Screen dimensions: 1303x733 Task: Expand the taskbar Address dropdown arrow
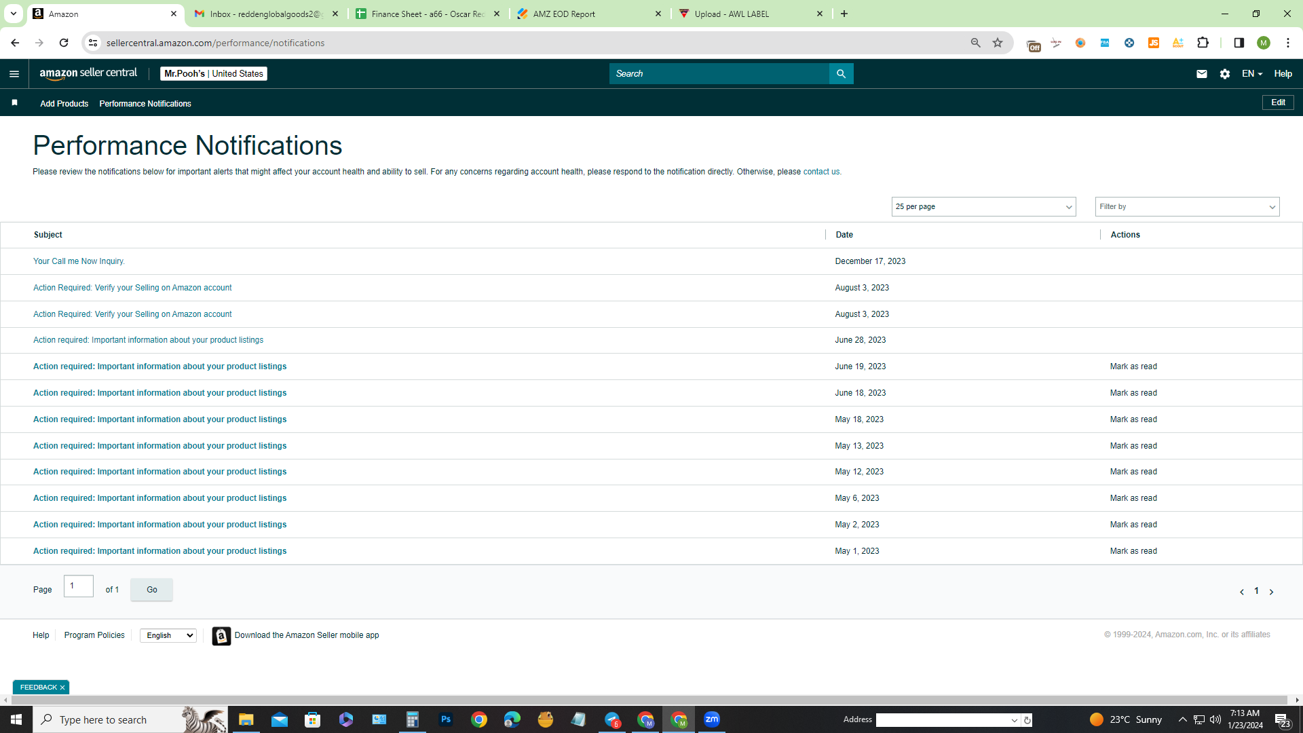click(x=1015, y=720)
